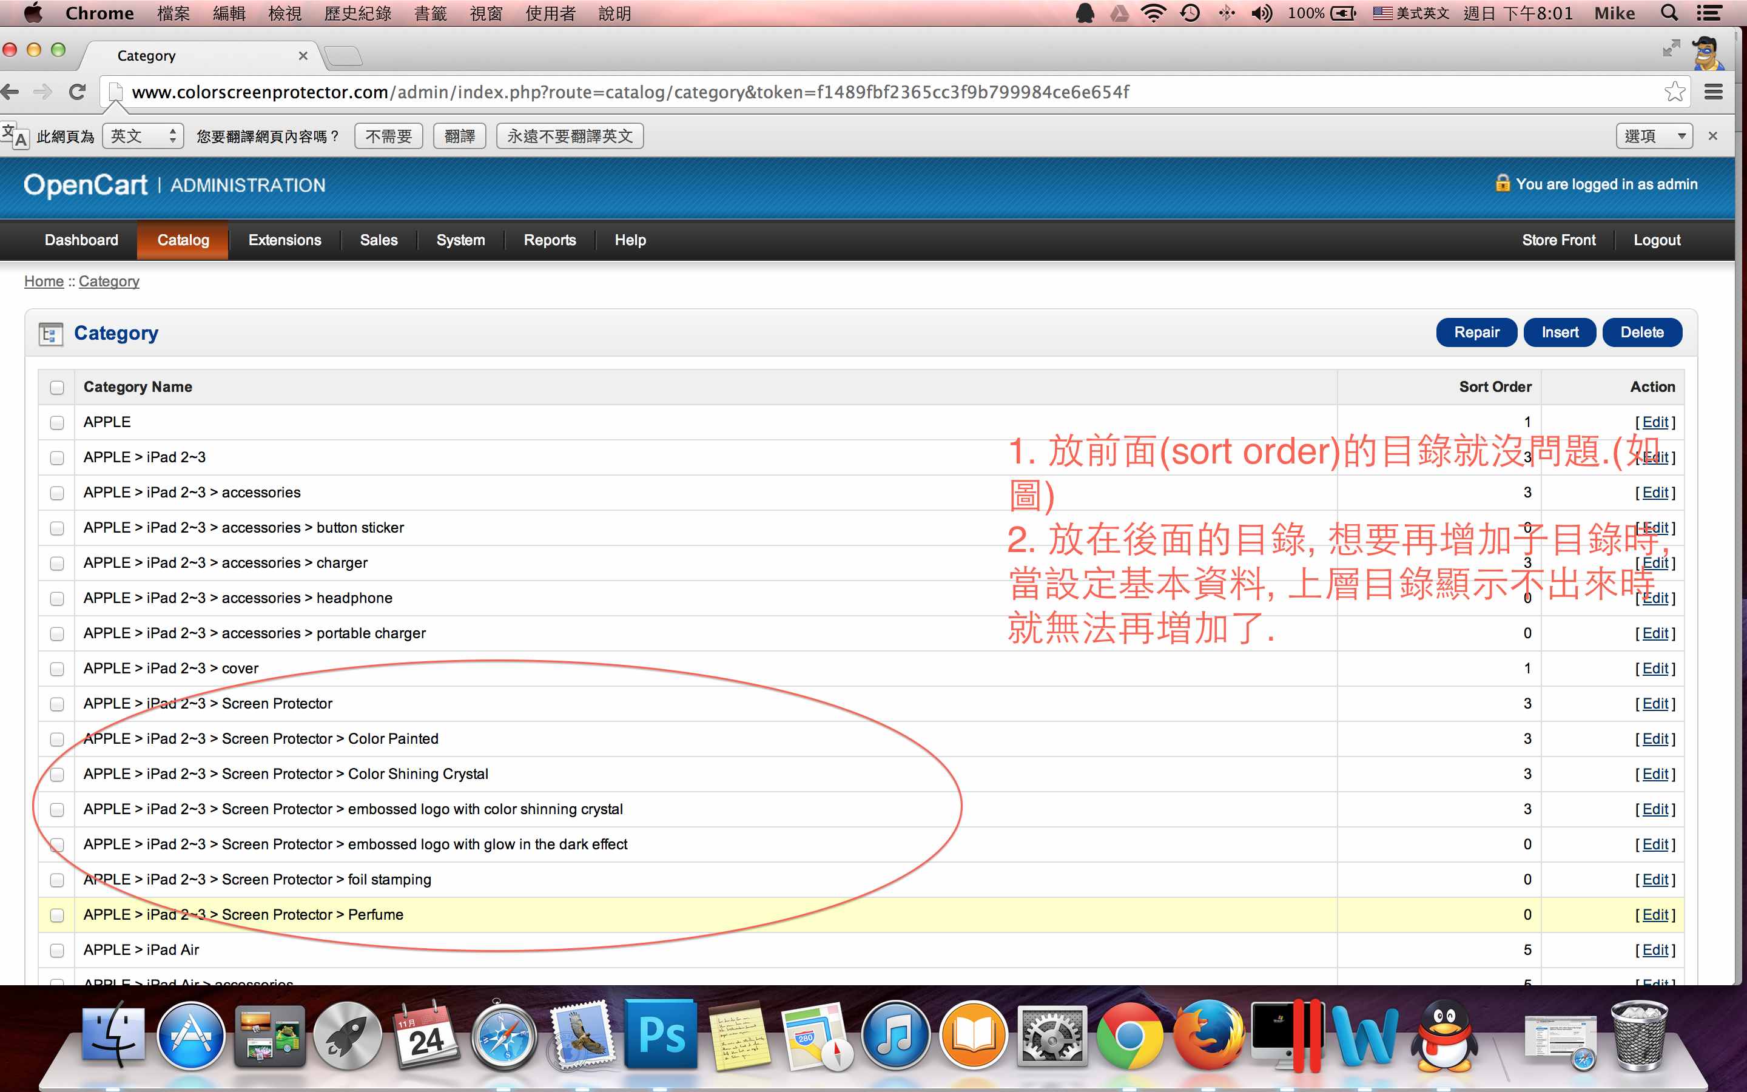Open the page language dropdown (英文)
Viewport: 1747px width, 1092px height.
(143, 136)
